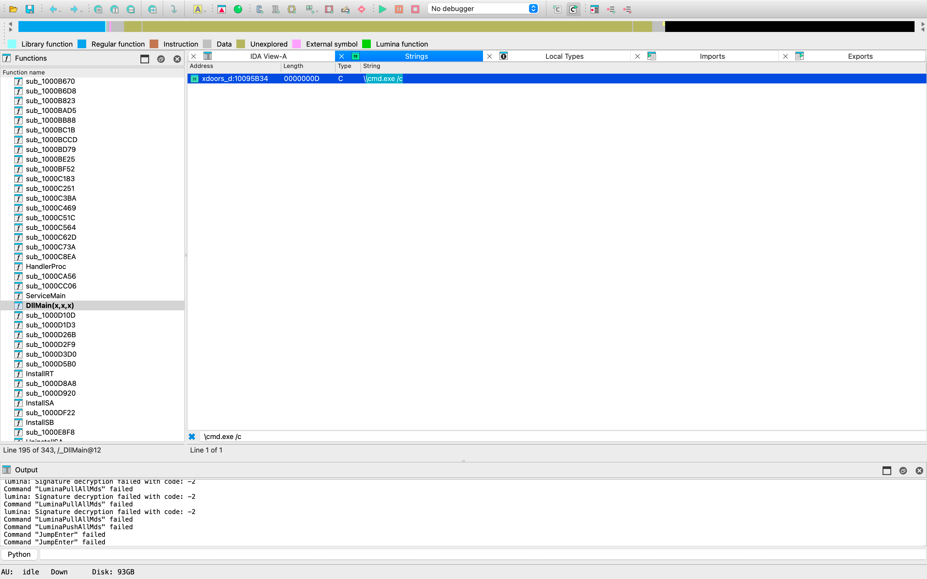Click the Python command input field
This screenshot has height=579, width=927.
(483, 554)
